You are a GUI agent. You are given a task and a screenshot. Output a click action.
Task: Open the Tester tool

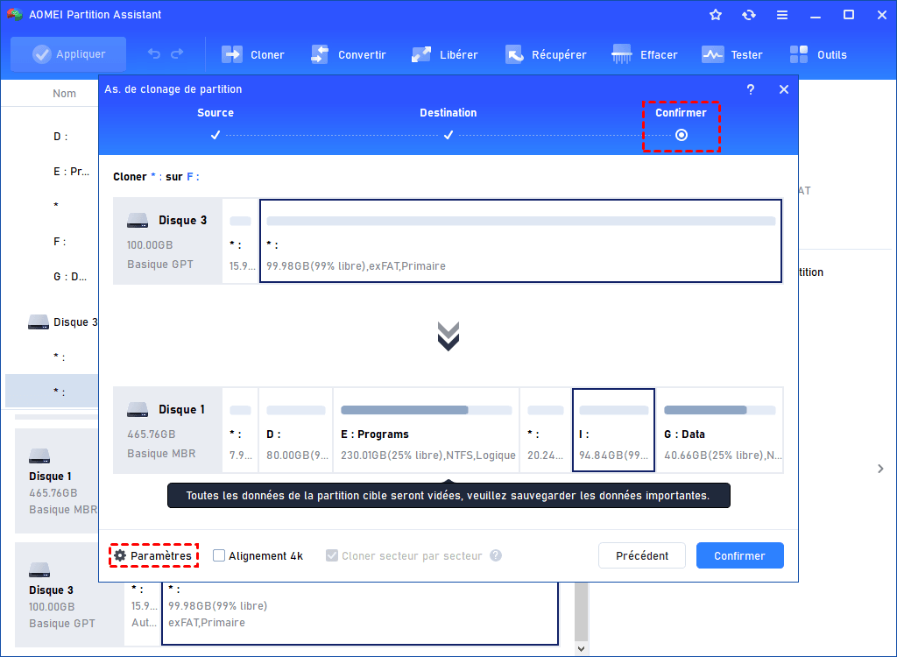coord(732,54)
